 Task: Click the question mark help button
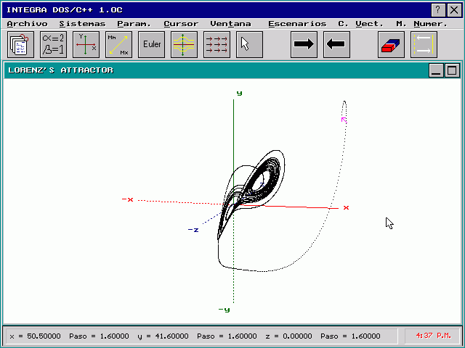437,9
